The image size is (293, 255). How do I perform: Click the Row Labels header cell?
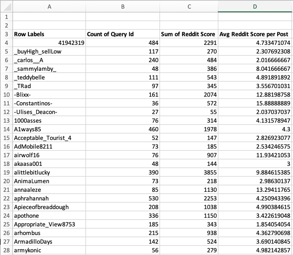click(x=49, y=34)
